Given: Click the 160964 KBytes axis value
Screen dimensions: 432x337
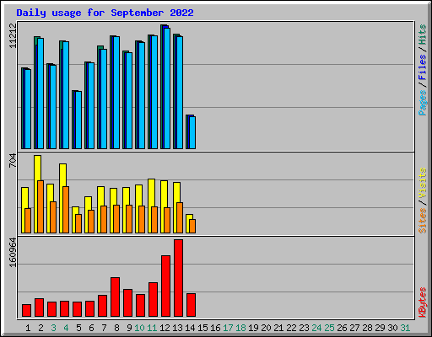Looking at the screenshot, I should point(13,252).
